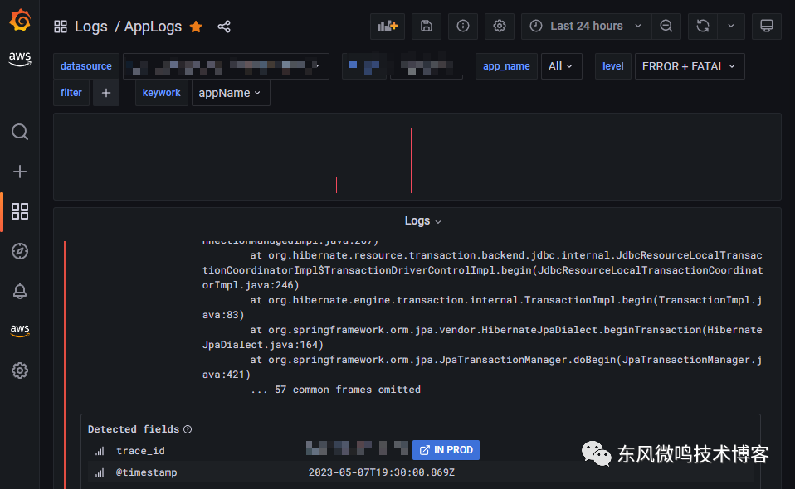Click the lower AWS sidebar icon
This screenshot has height=489, width=795.
[x=20, y=330]
